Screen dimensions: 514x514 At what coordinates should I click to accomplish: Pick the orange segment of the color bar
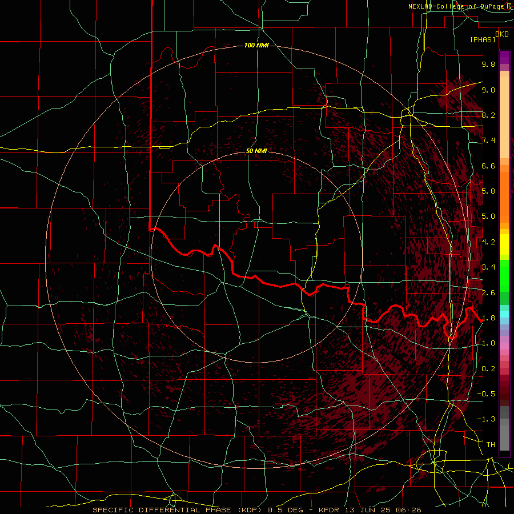(504, 196)
